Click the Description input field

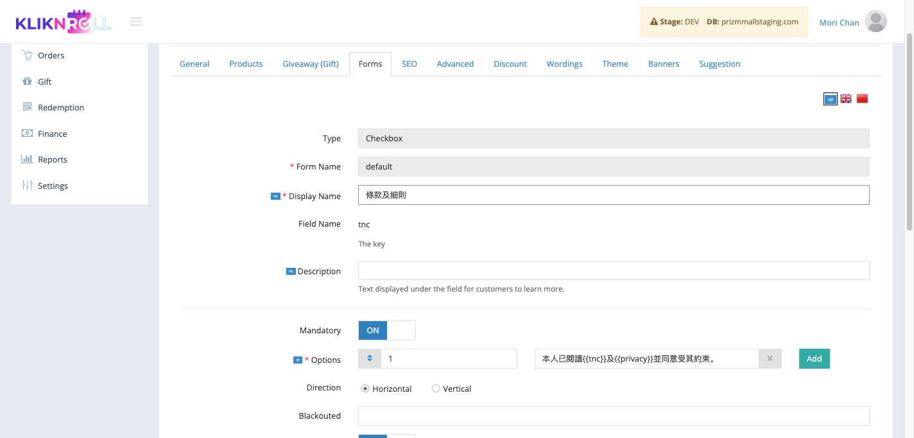tap(614, 270)
